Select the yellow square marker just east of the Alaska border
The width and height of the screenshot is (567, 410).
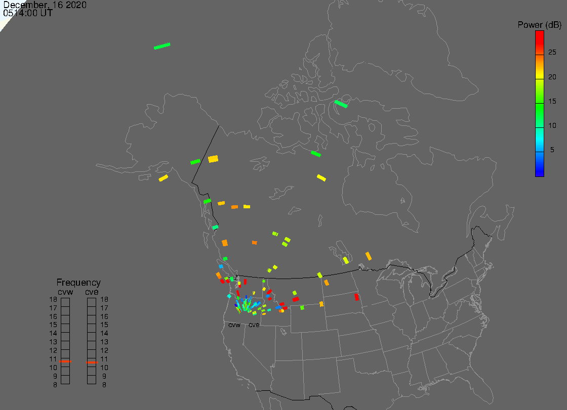tap(213, 159)
